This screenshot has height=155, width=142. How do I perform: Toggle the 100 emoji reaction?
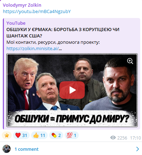72,135
